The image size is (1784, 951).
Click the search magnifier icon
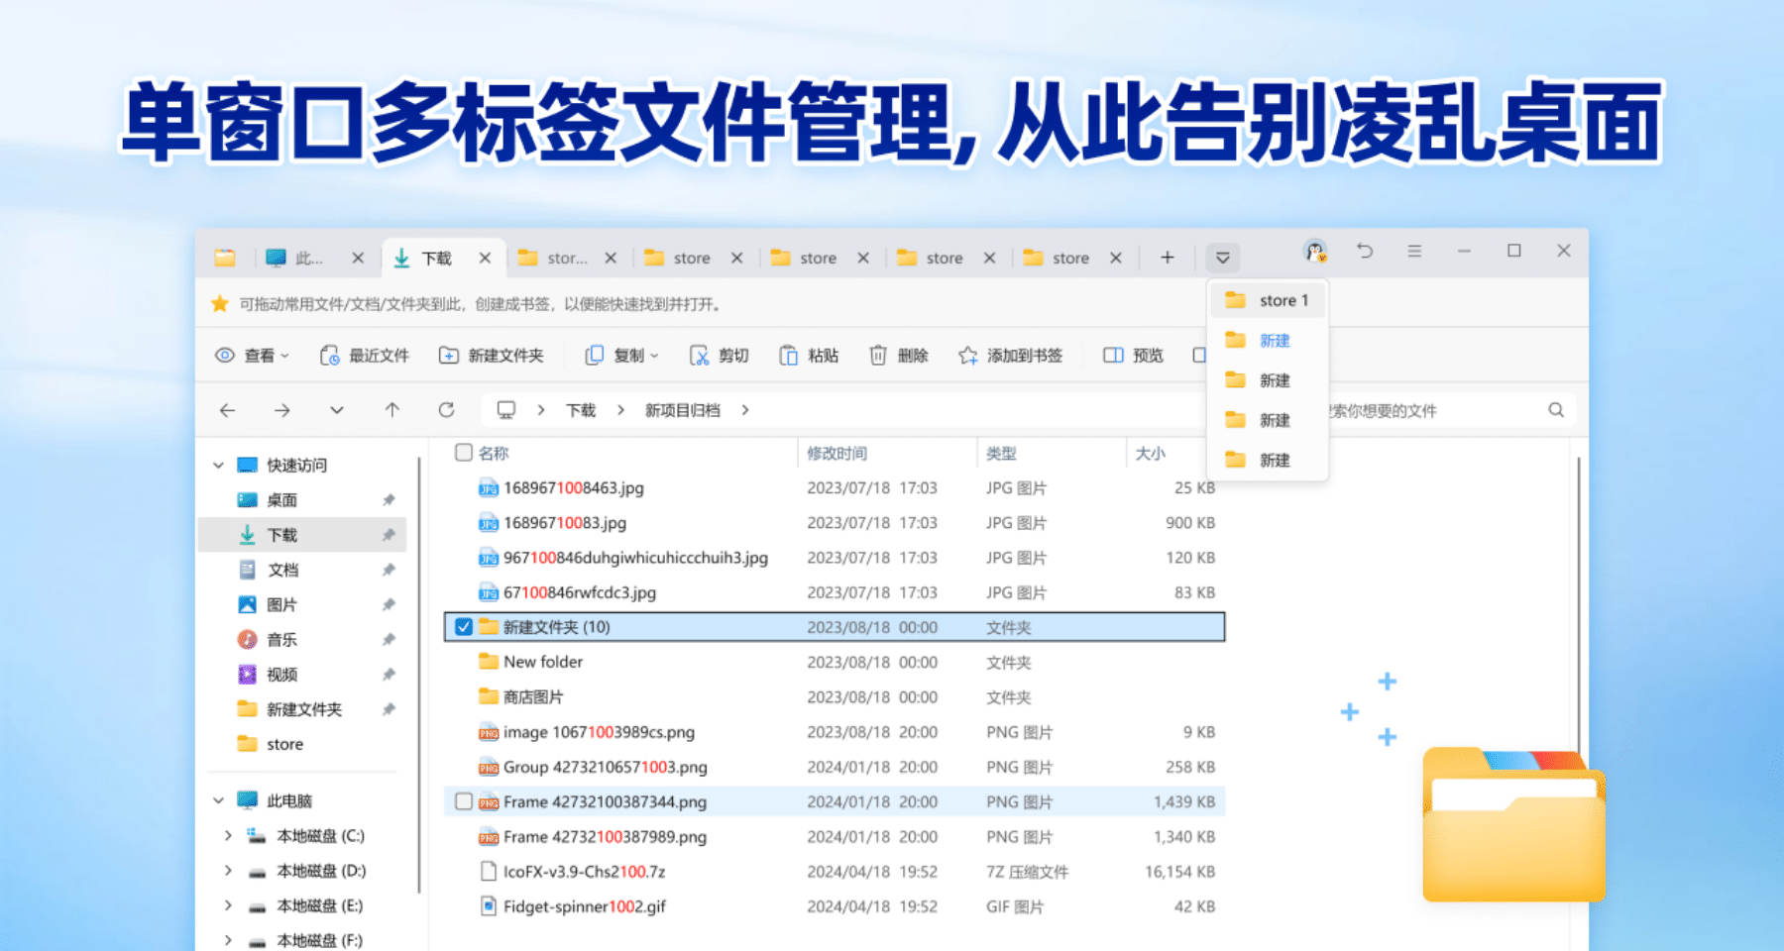tap(1555, 410)
